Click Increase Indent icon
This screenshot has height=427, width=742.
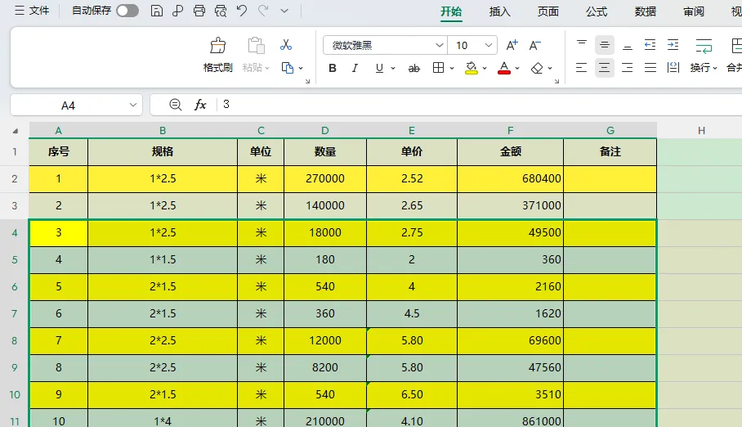click(673, 45)
